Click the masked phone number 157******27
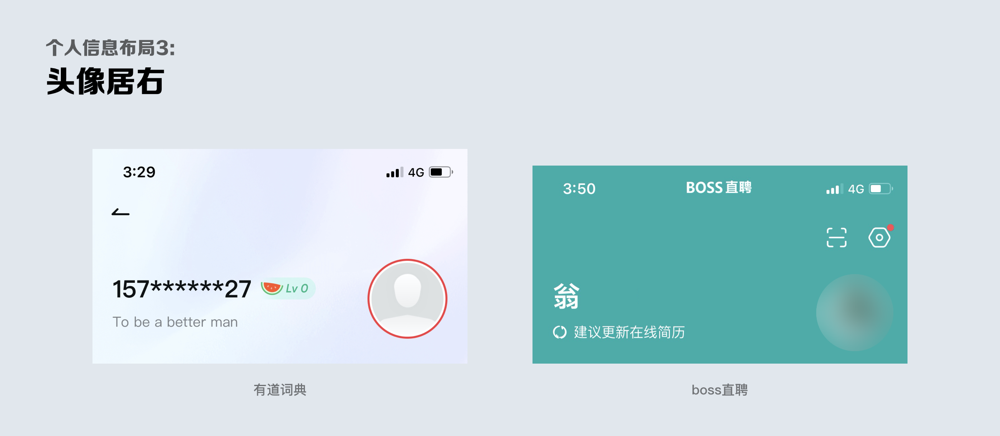The width and height of the screenshot is (1000, 436). pyautogui.click(x=182, y=289)
